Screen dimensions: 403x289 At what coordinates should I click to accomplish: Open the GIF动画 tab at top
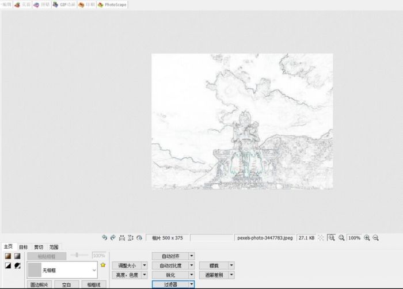click(x=64, y=5)
